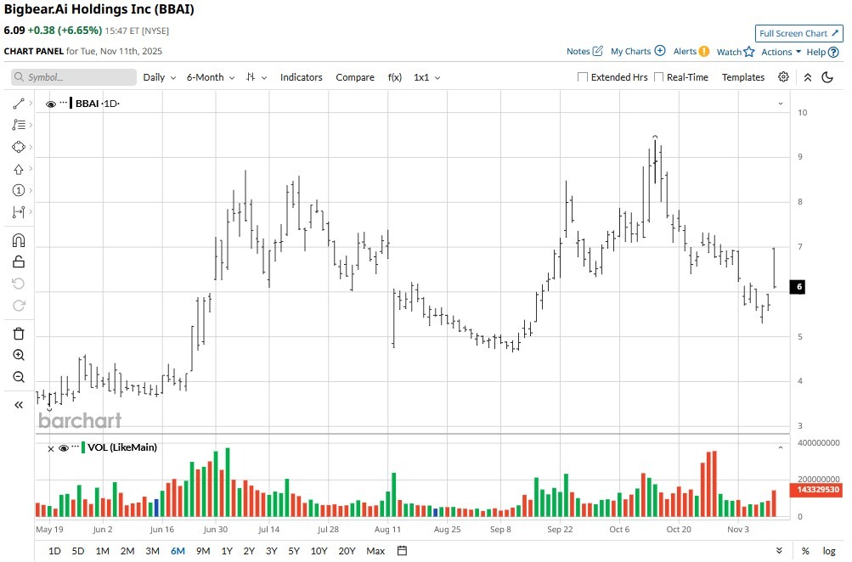Select the 20Y time range
Screen dimensions: 852x562
(347, 551)
